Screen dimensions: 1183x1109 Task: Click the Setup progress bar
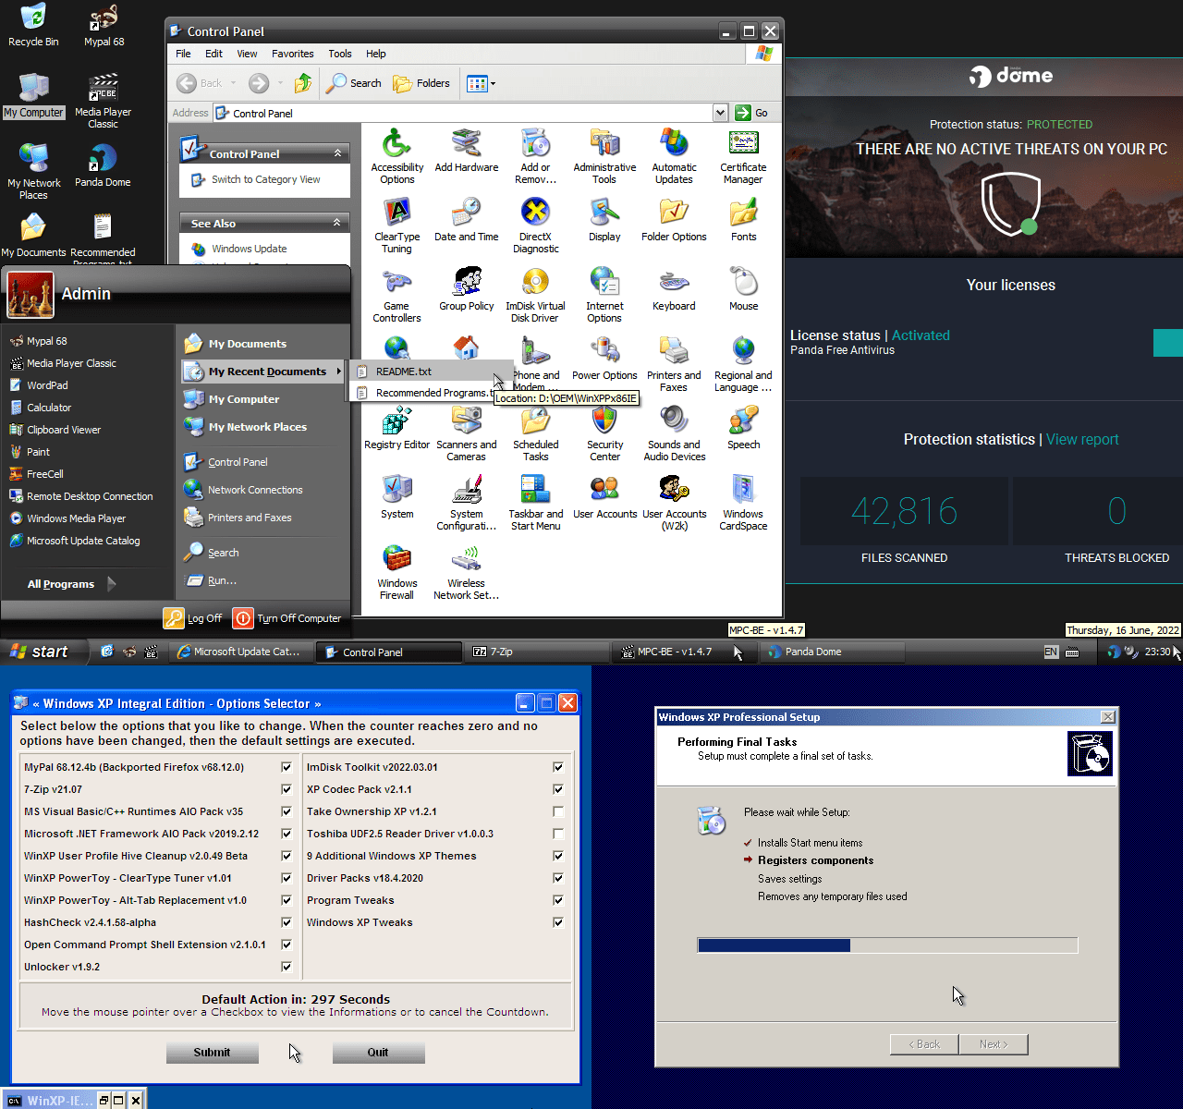tap(885, 944)
